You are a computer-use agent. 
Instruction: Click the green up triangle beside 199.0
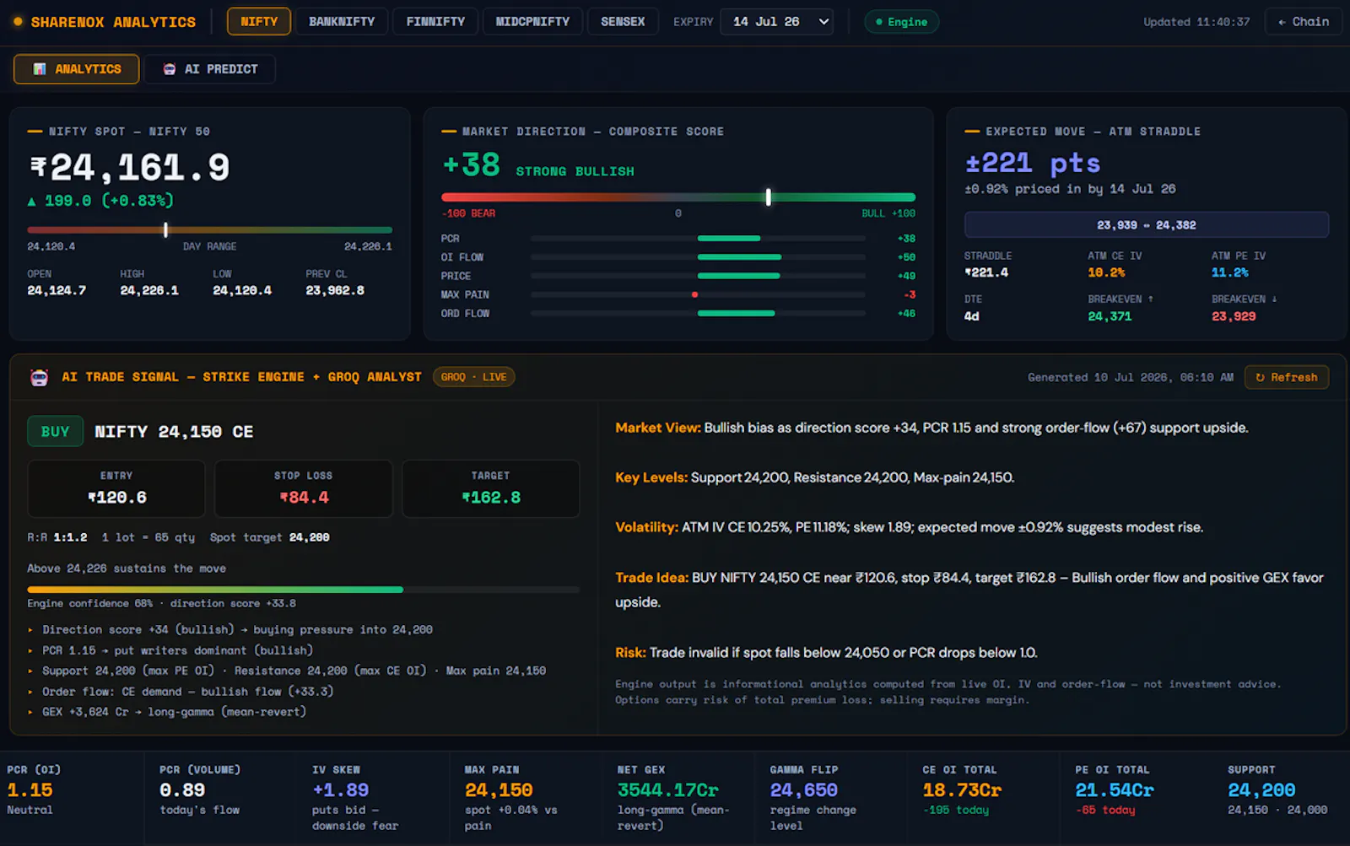pyautogui.click(x=32, y=202)
